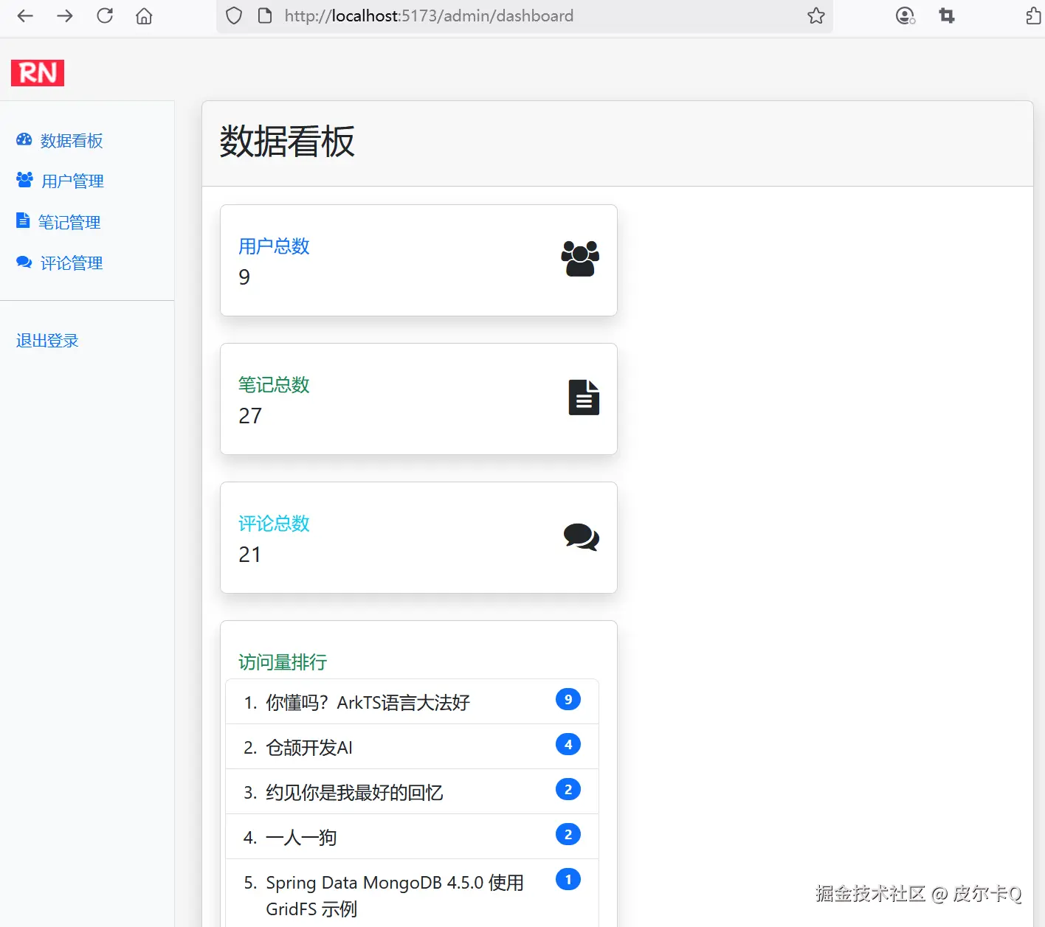Click the speech bubble icon on 评论总数 card
The width and height of the screenshot is (1045, 927).
[x=581, y=537]
